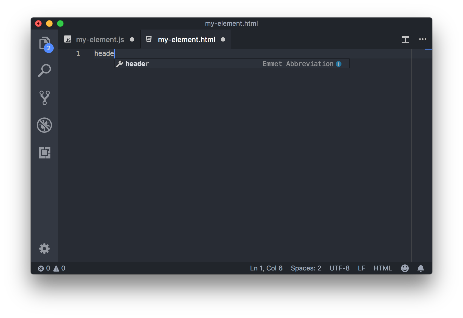Viewport: 463px width, 318px height.
Task: Click Ln 1, Col 6 to go to line
Action: [x=266, y=268]
